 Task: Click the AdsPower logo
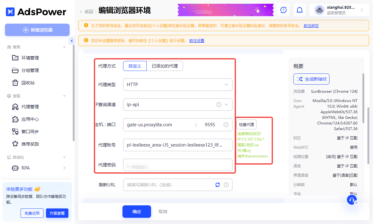36,12
